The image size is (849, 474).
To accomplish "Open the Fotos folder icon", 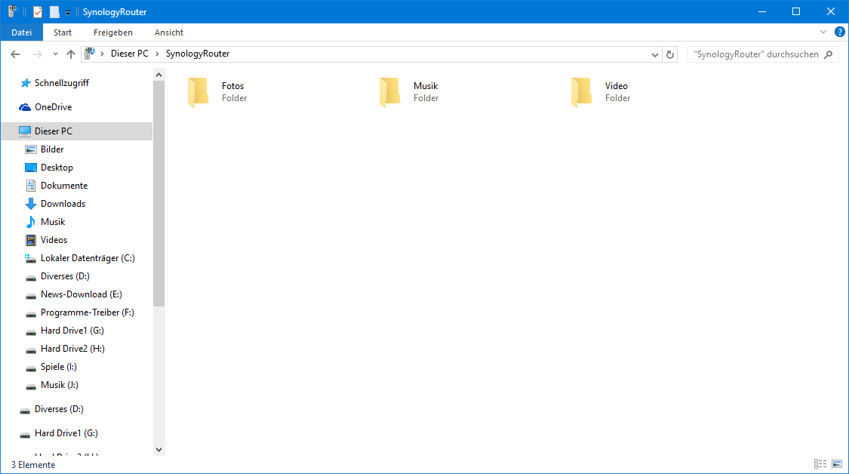I will click(x=198, y=92).
